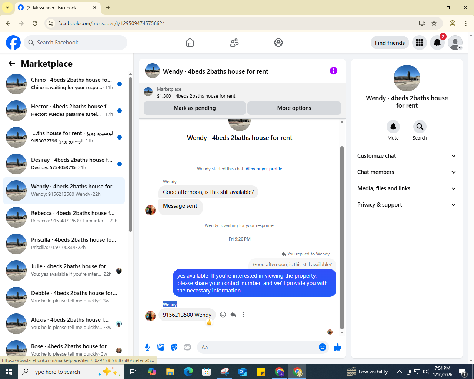This screenshot has height=379, width=474.
Task: Click the taskbar Type here to search box
Action: [x=71, y=372]
